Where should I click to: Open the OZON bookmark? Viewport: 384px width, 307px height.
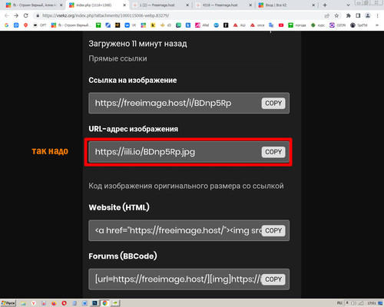[x=338, y=25]
